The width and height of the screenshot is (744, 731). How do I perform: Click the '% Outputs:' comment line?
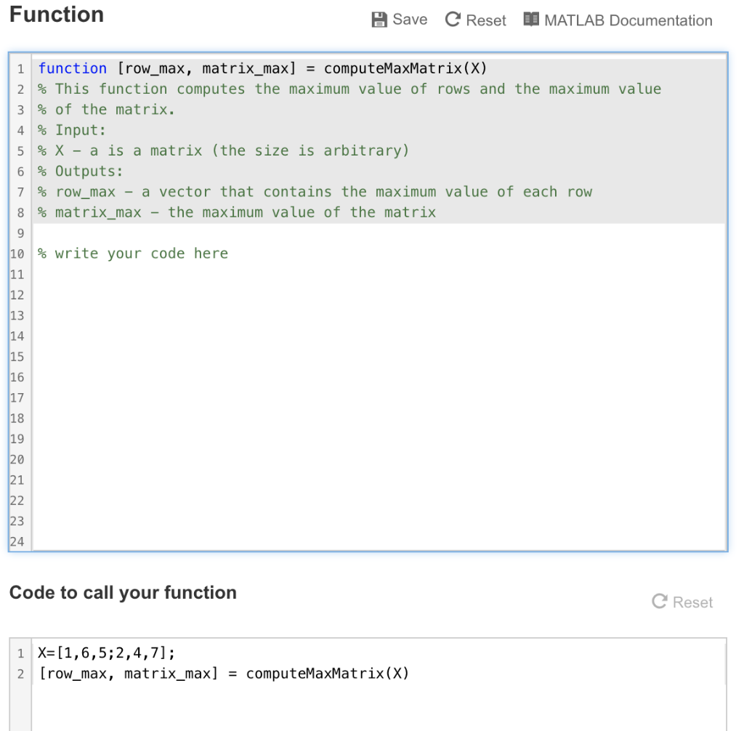pos(80,171)
